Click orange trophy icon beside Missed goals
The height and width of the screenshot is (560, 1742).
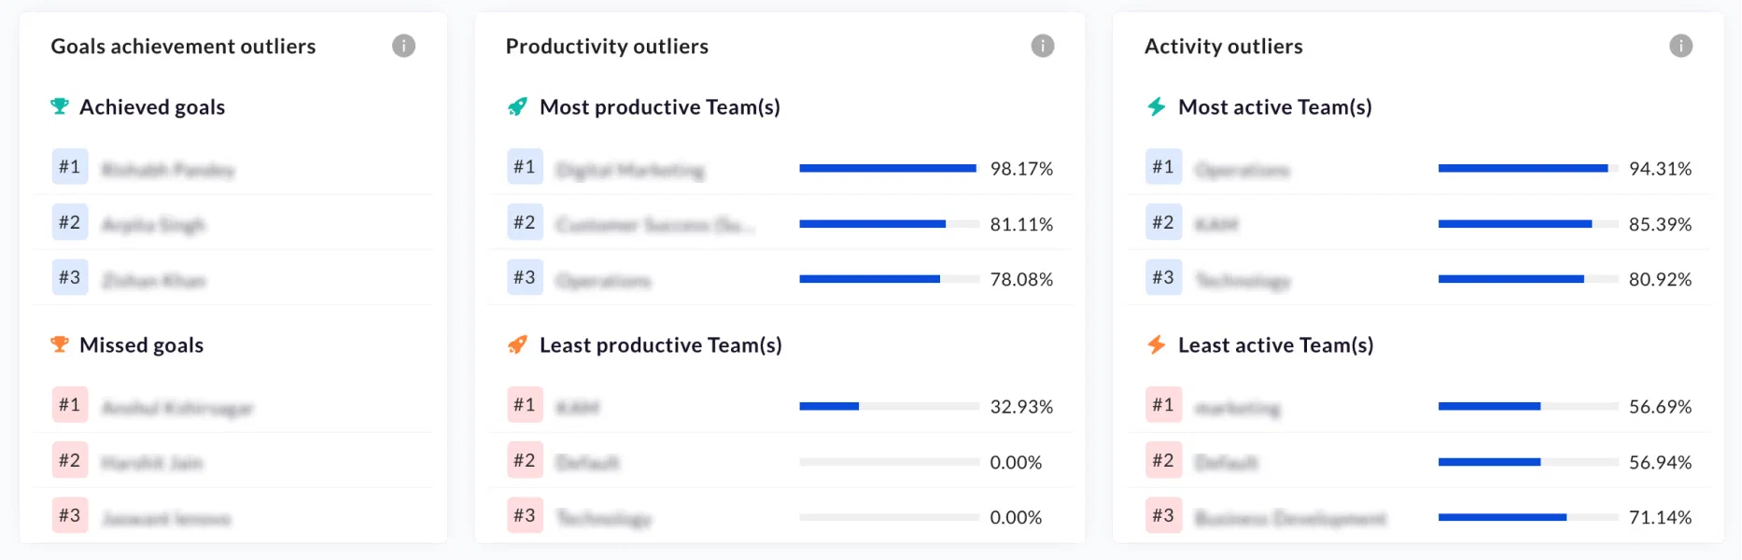pyautogui.click(x=60, y=344)
